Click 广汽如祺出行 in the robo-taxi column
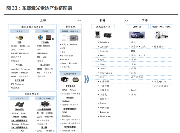 tap(161, 86)
